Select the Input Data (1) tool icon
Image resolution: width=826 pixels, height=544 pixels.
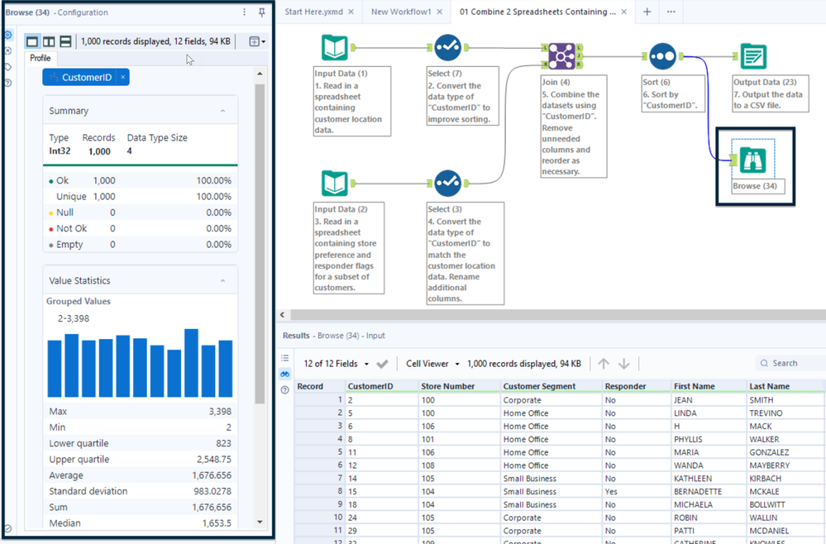click(335, 47)
